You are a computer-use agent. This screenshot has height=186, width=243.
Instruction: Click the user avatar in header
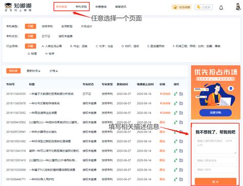pos(238,7)
